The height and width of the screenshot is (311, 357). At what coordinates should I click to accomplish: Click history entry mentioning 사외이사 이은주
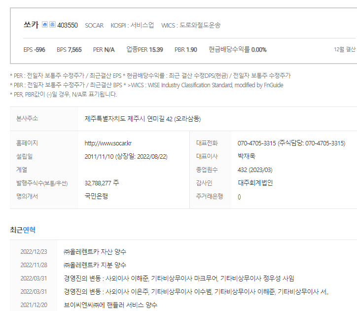(196, 292)
